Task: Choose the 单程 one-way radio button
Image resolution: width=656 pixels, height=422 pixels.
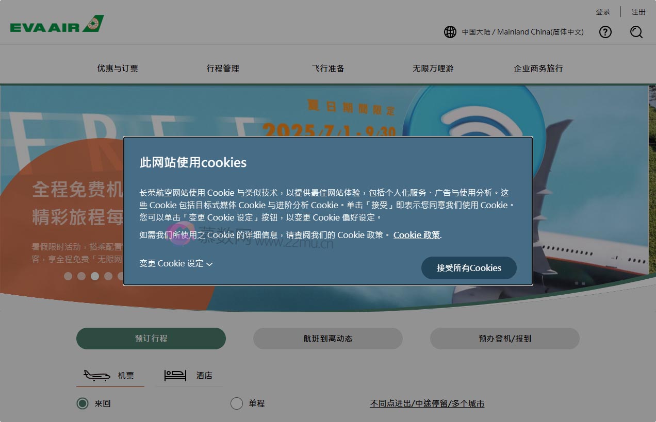Action: [x=237, y=403]
